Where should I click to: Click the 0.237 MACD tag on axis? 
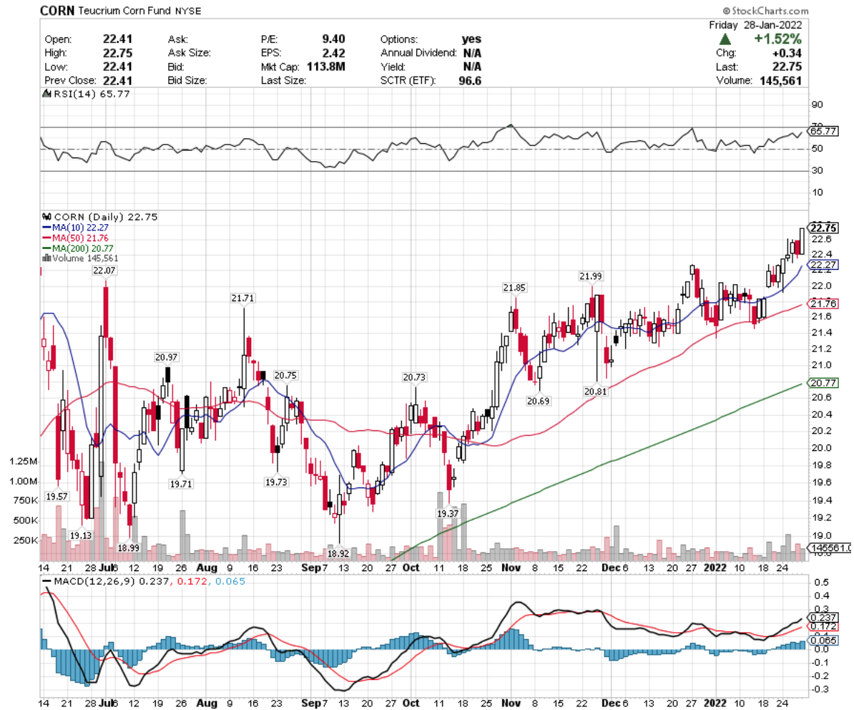pyautogui.click(x=823, y=618)
